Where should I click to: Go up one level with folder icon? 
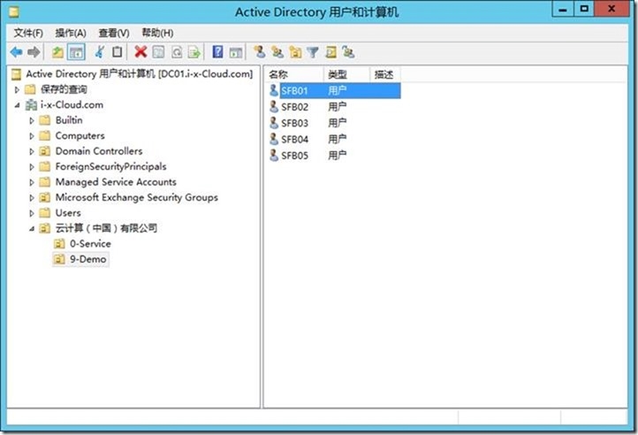57,52
